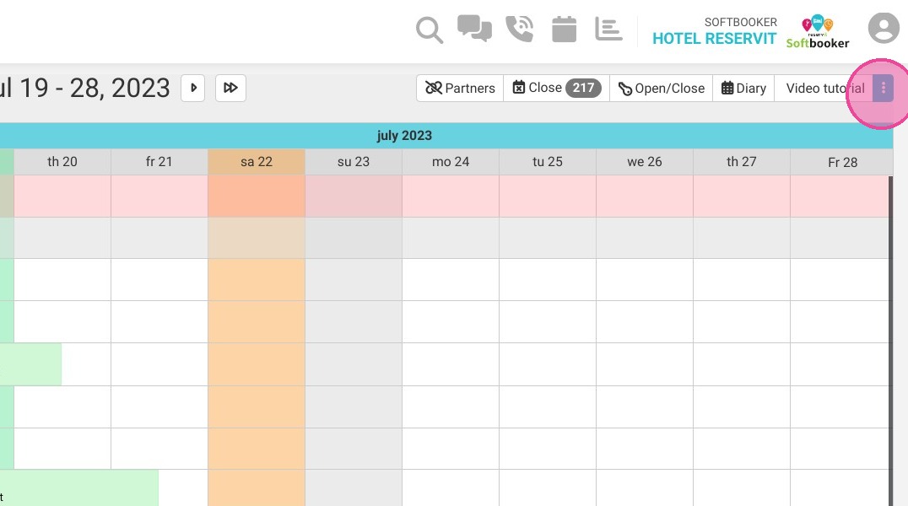Open the chat messages icon
Image resolution: width=908 pixels, height=506 pixels.
[474, 29]
